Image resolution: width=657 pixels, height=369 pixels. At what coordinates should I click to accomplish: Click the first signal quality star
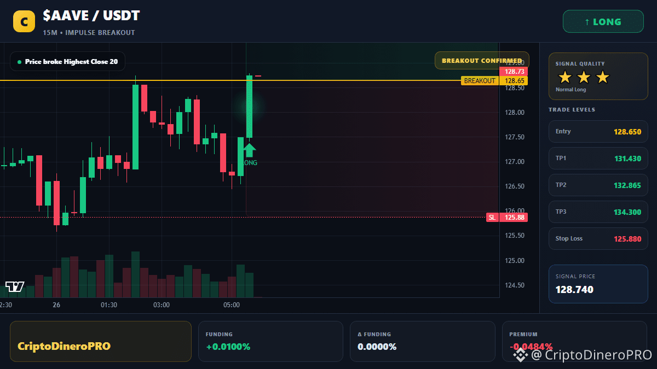(565, 77)
